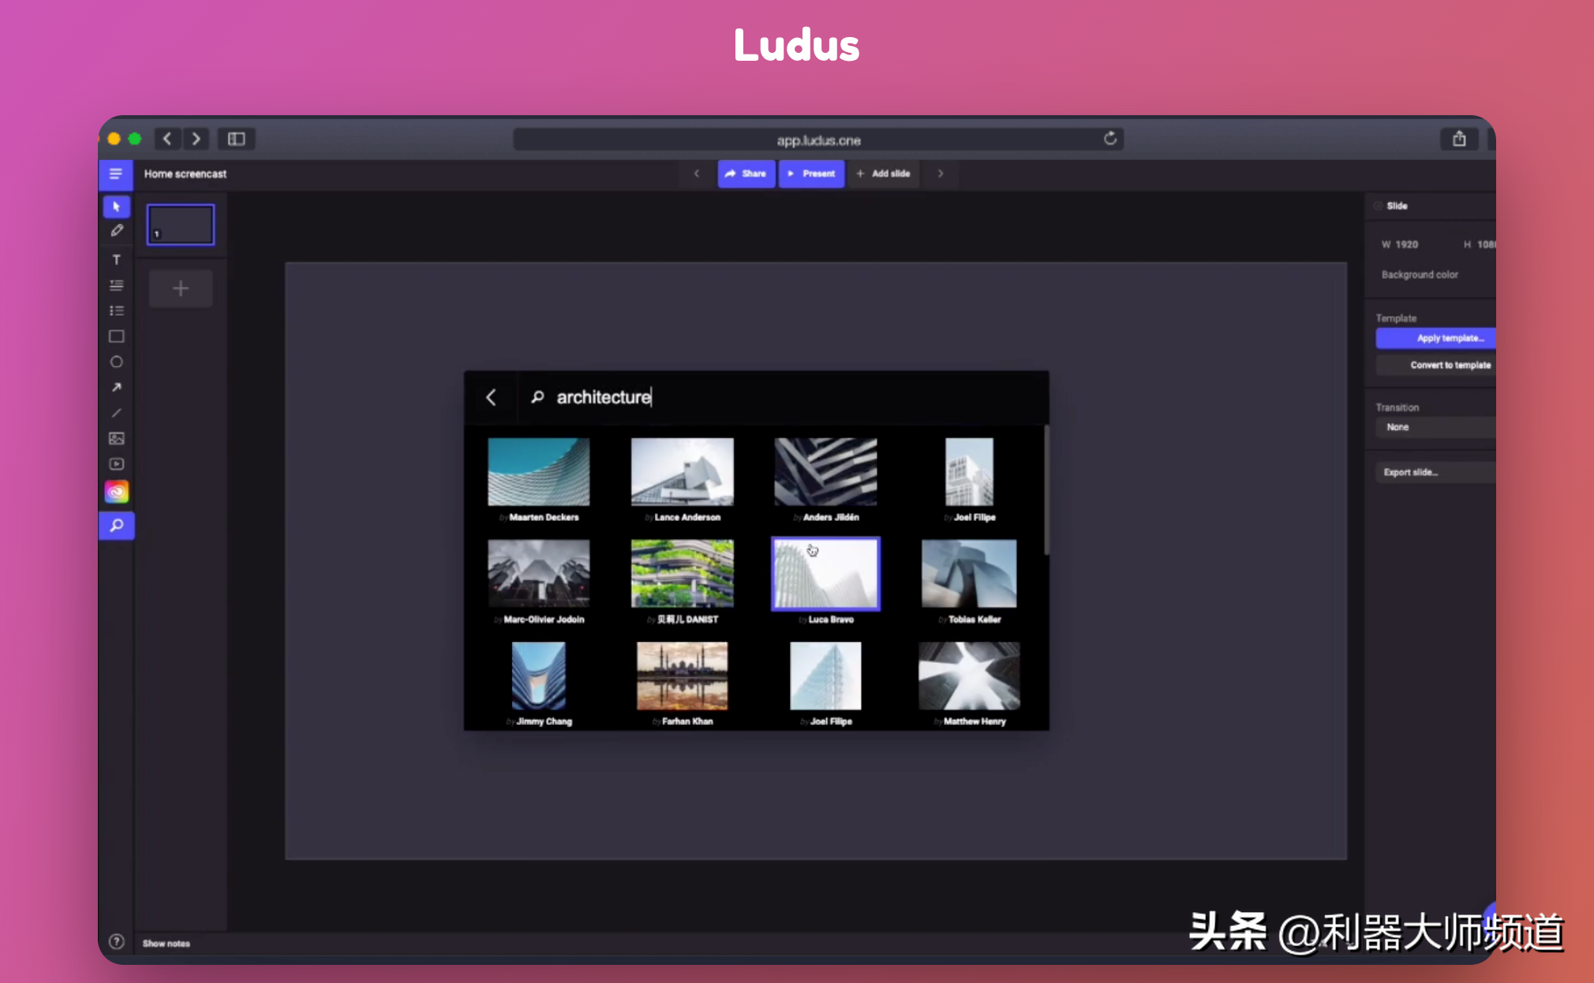
Task: Click Export slide button
Action: (1436, 473)
